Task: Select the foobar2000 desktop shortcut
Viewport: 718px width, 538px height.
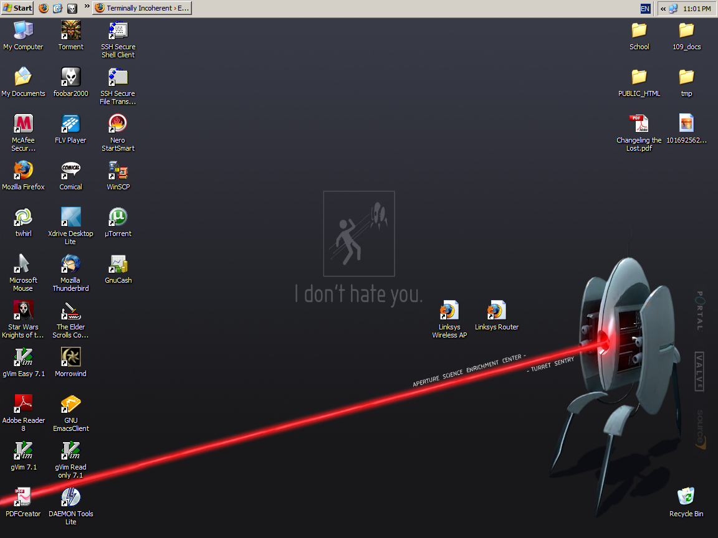Action: 70,77
